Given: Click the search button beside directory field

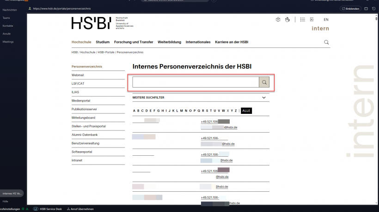Looking at the screenshot, I should tap(264, 82).
